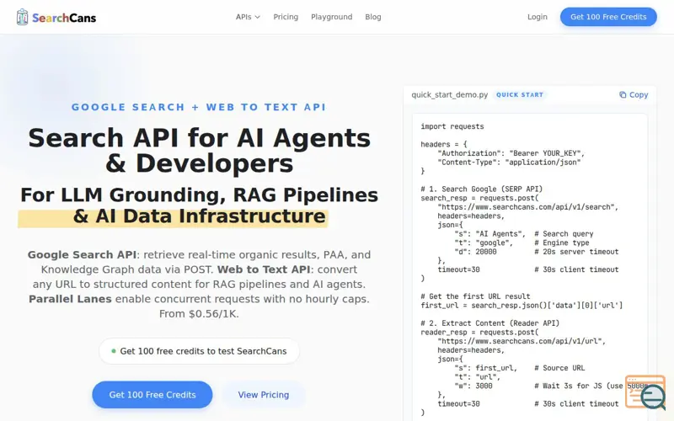Open the SearchCans wordmark home link
Viewport: 674px width, 421px height.
(x=64, y=18)
